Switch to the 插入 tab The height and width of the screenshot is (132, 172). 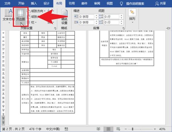[34, 3]
